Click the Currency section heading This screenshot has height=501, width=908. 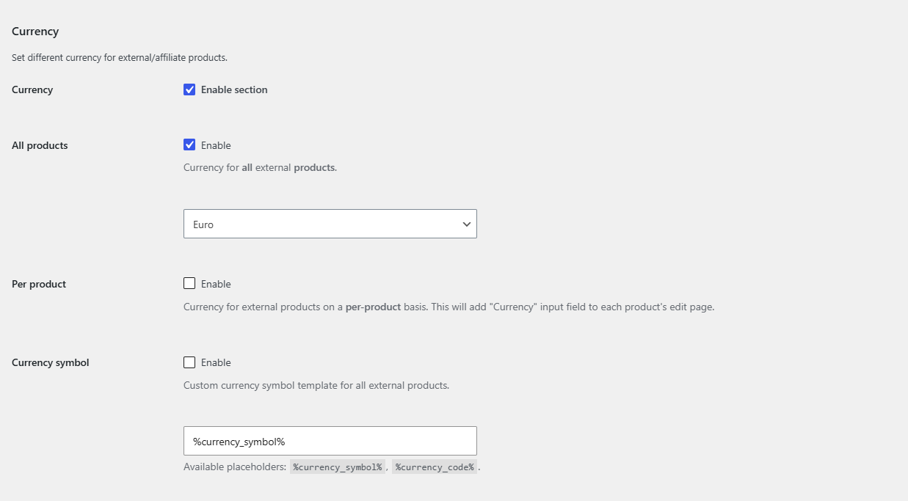click(x=35, y=32)
